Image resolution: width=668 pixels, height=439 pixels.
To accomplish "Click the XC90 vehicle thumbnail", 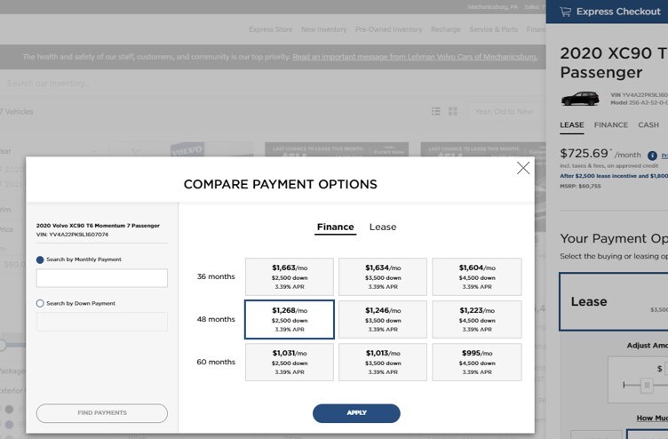I will 580,99.
